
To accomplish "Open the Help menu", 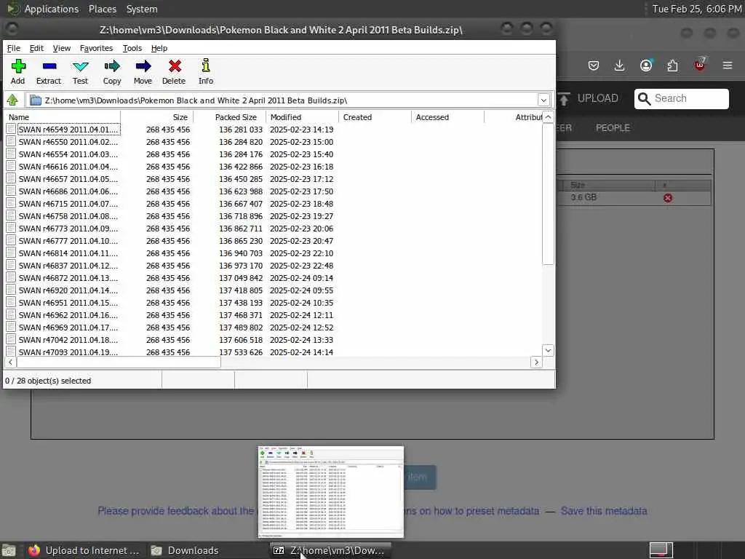I will [159, 48].
